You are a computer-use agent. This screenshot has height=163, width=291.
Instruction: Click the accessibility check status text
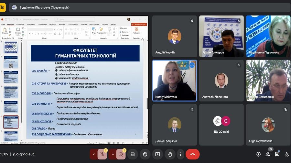[x=33, y=143]
